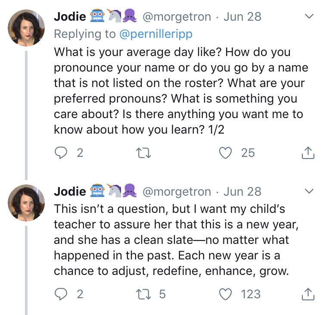Reply to the first tweet about average day
323x315 pixels.
tap(61, 153)
